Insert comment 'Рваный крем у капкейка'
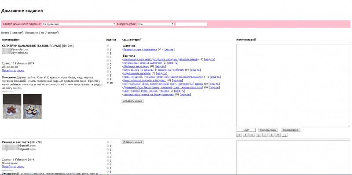352x175 pixels. coord(140,49)
